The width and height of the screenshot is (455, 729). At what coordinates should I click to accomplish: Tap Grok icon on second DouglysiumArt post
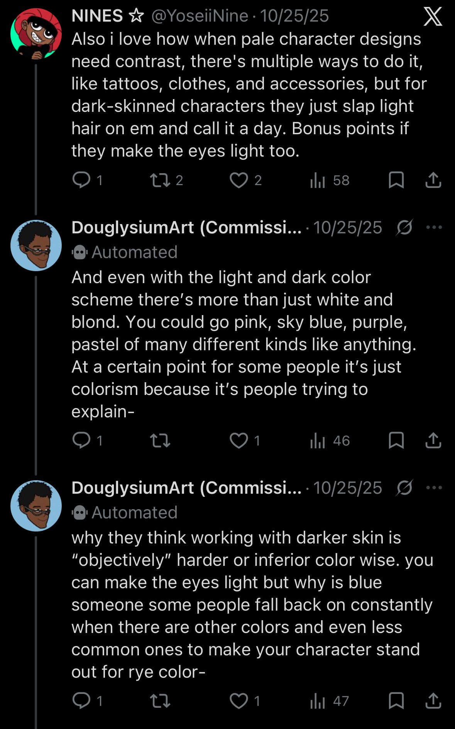point(404,488)
